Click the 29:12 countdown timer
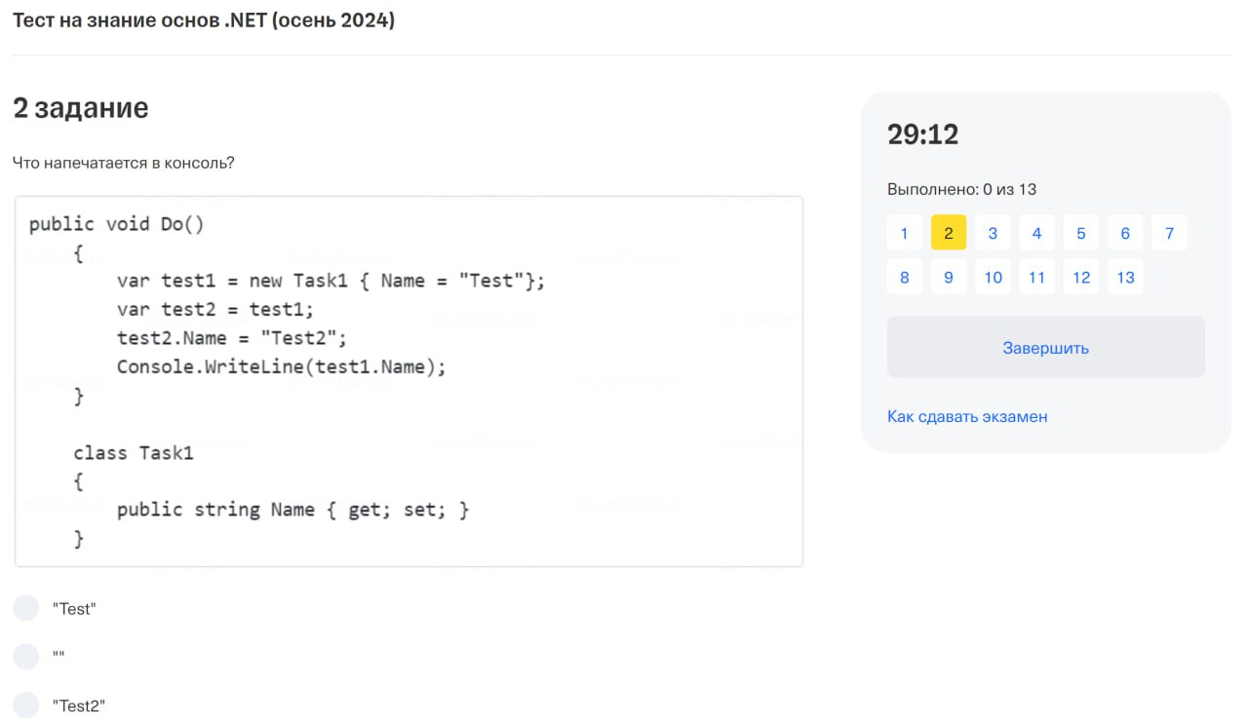The image size is (1248, 727). 922,134
